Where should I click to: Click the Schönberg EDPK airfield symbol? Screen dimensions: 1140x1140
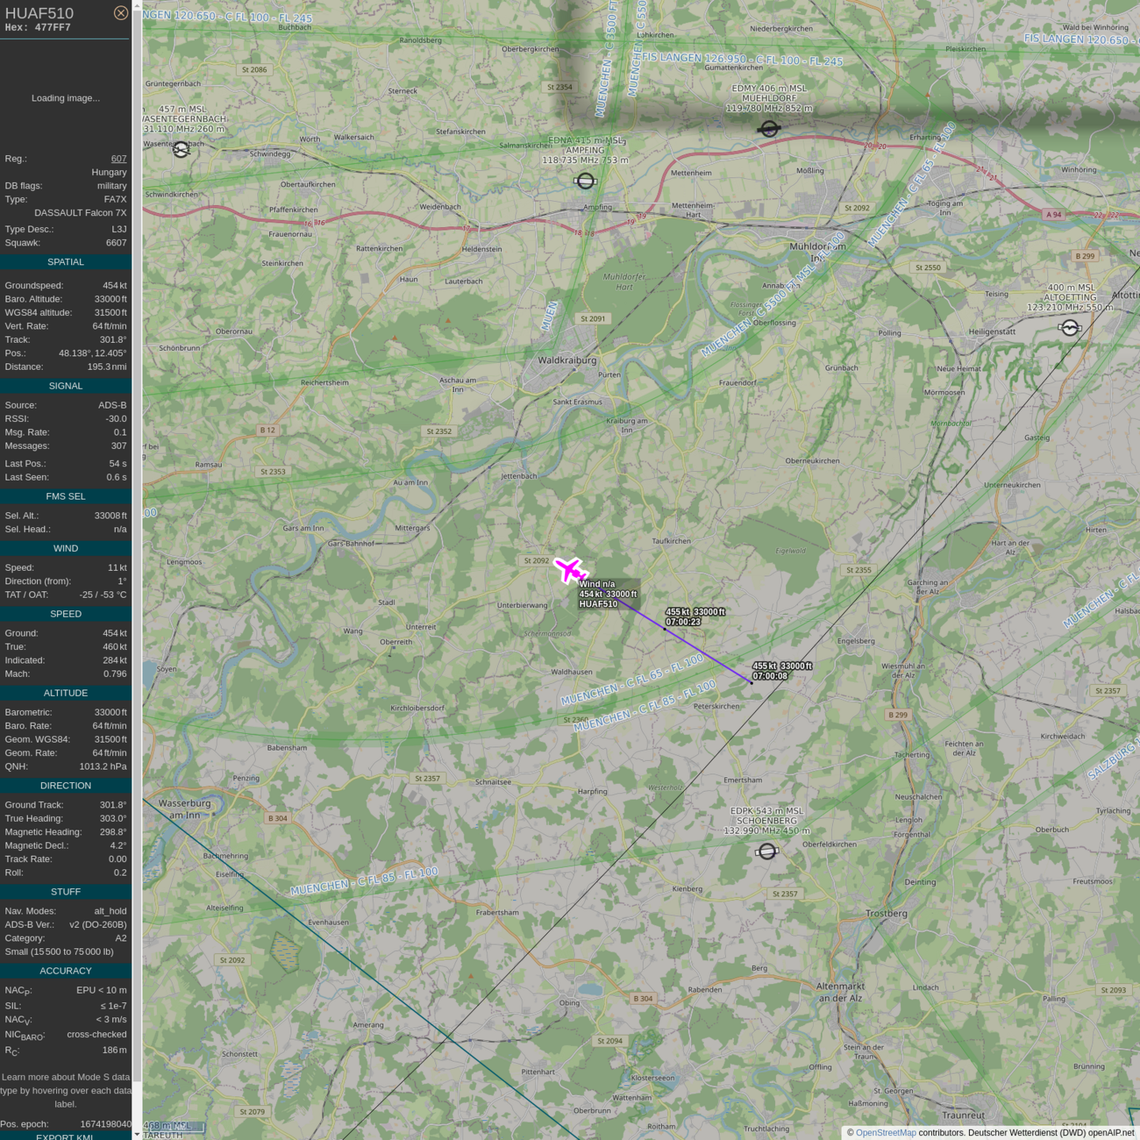pyautogui.click(x=766, y=851)
